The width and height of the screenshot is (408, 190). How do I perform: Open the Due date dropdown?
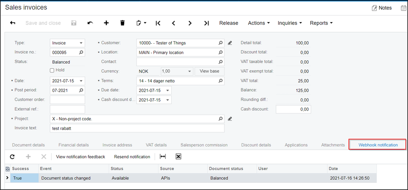point(168,90)
